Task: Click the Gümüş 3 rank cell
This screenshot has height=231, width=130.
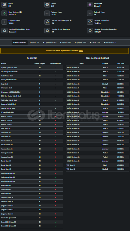Action: point(105,84)
